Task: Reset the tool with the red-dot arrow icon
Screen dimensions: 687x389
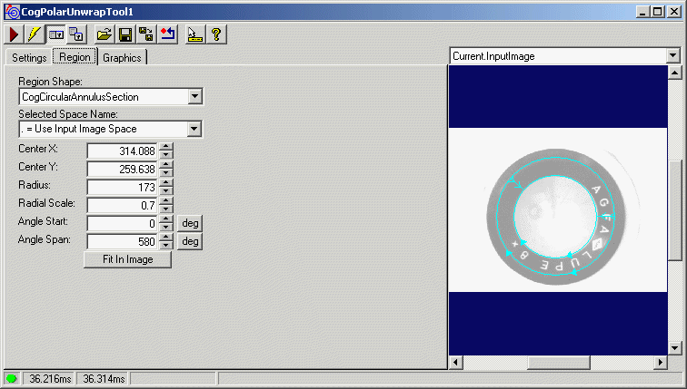Action: tap(167, 34)
